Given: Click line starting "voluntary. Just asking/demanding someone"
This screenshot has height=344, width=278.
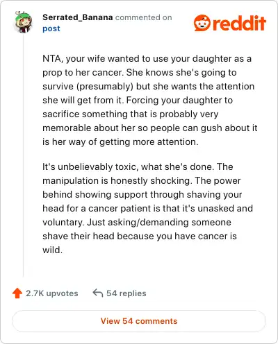Looking at the screenshot, I should (x=137, y=223).
